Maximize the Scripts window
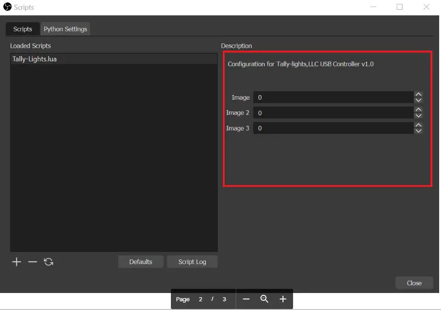Screen dimensions: 441x310 (399, 7)
